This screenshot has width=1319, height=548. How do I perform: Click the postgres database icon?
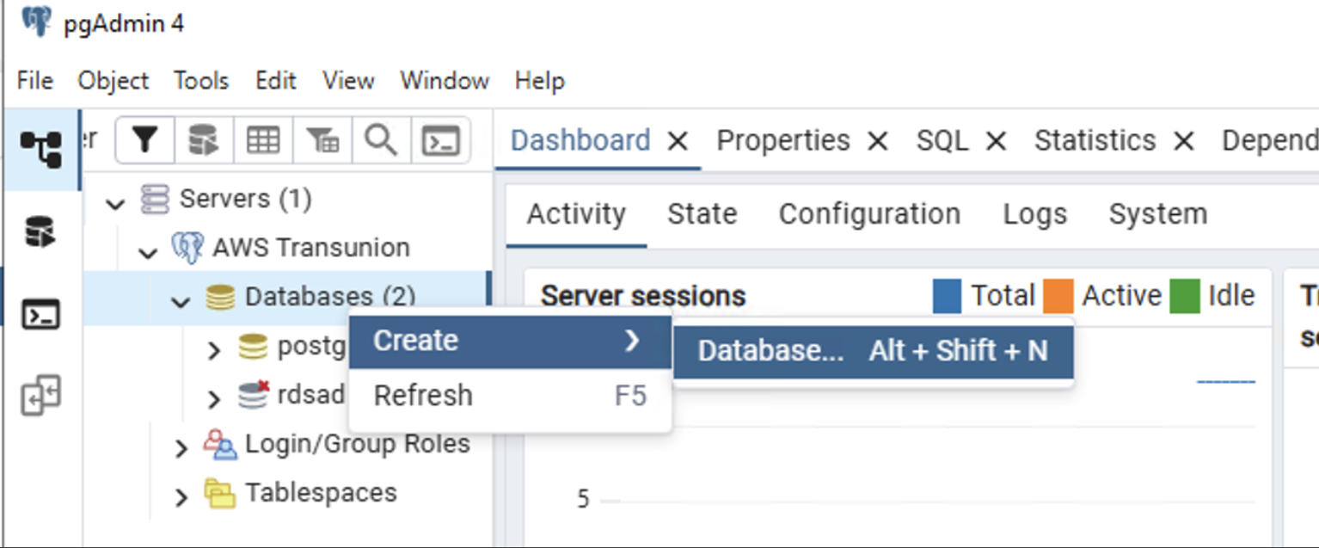pos(253,348)
